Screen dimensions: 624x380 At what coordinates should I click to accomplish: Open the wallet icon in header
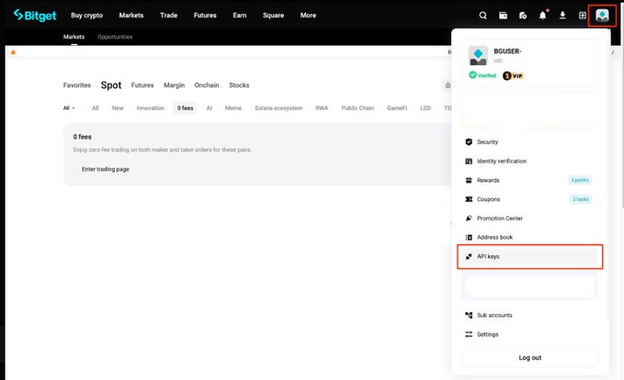click(503, 16)
